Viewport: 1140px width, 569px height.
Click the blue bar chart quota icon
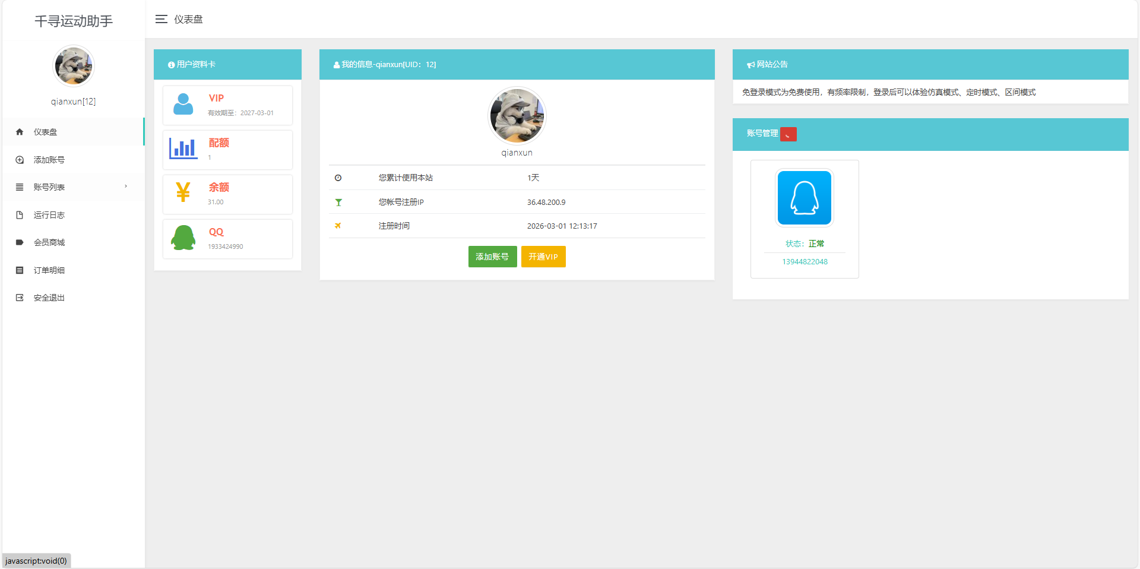click(183, 148)
